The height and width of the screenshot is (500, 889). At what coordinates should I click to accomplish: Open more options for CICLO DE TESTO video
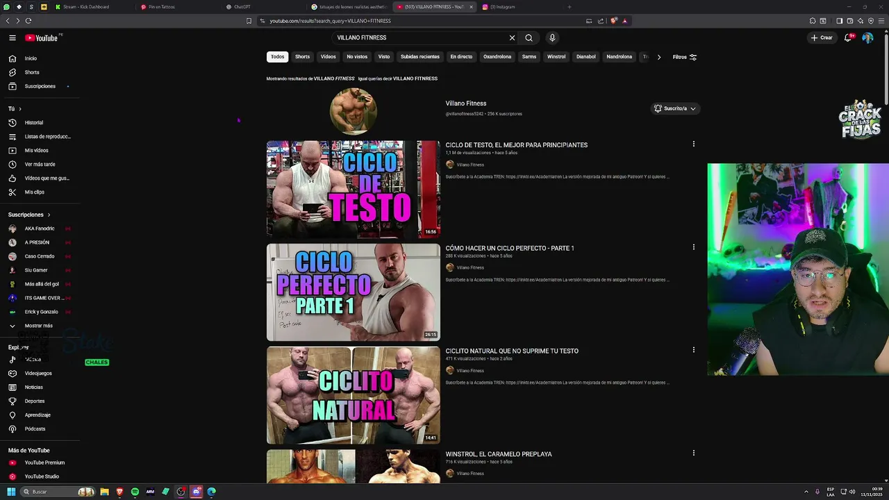[693, 144]
